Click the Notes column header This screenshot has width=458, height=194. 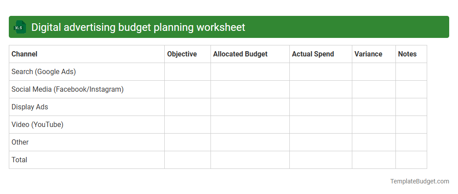[x=411, y=54]
